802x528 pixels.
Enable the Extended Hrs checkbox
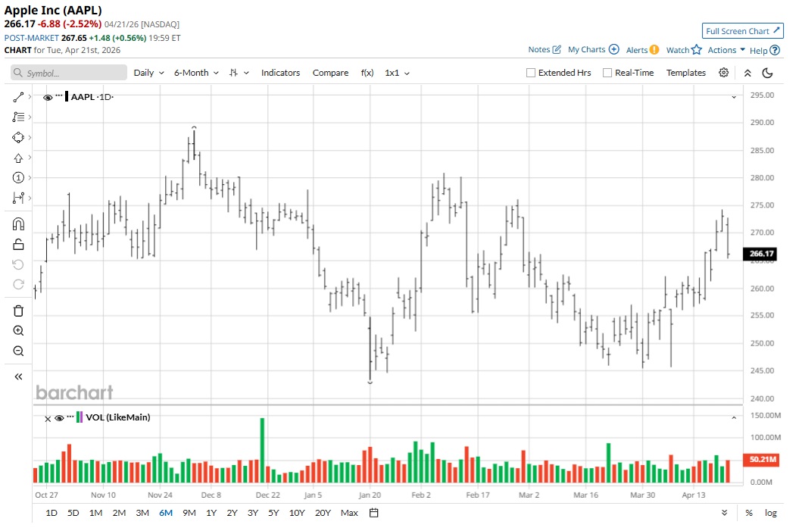[x=531, y=73]
